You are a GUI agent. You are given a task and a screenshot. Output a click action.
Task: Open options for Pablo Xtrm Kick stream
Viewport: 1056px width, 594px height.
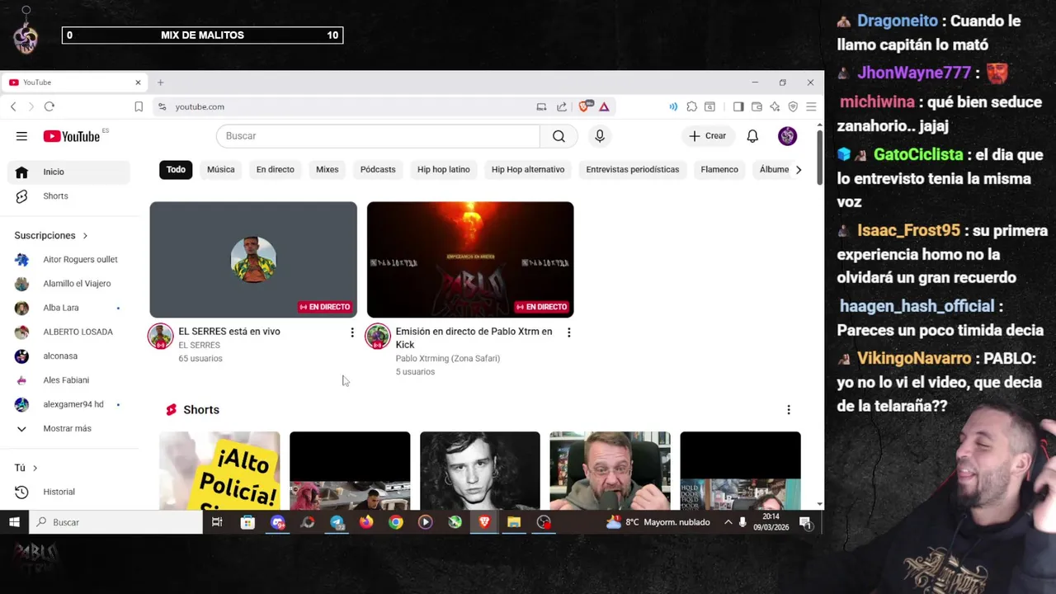568,332
